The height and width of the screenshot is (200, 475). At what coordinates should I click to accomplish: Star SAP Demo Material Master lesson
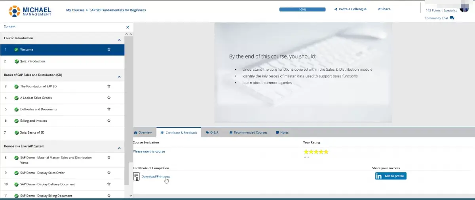[x=109, y=157]
